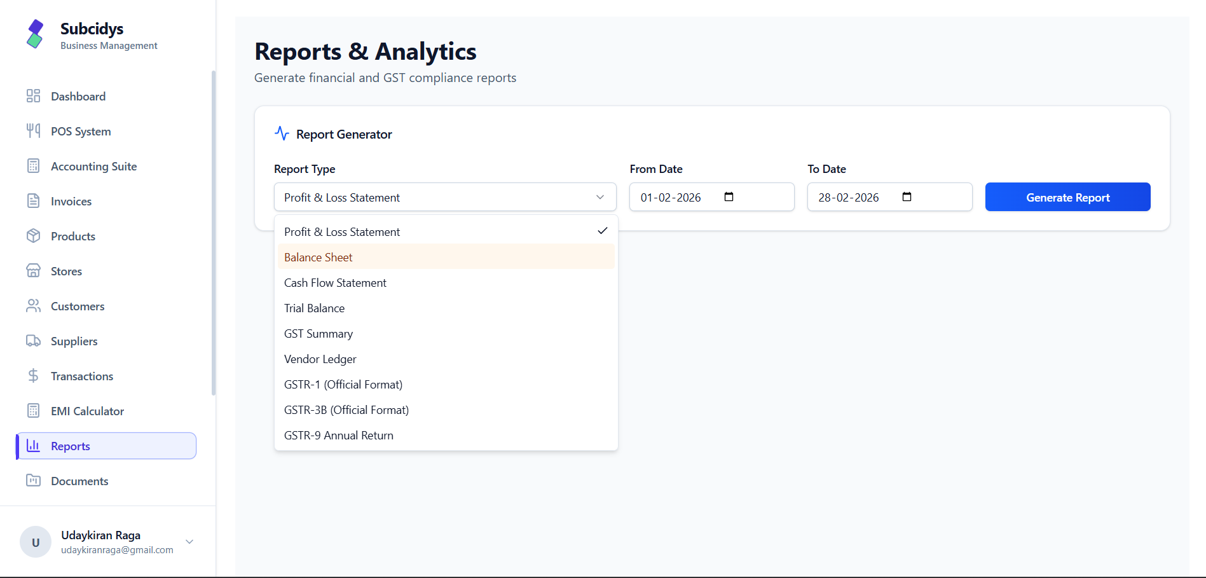Open the Documents section

tap(106, 481)
